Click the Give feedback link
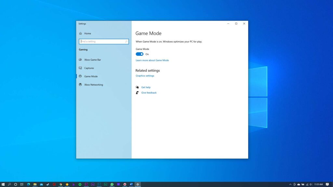Image resolution: width=333 pixels, height=187 pixels. pos(149,93)
